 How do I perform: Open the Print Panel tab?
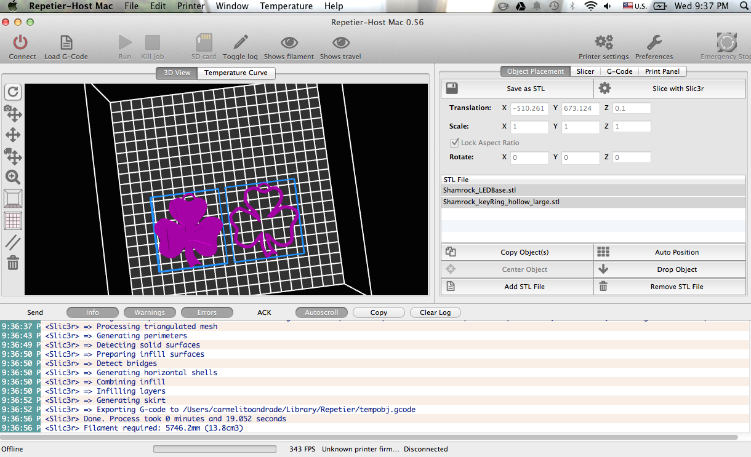(662, 71)
